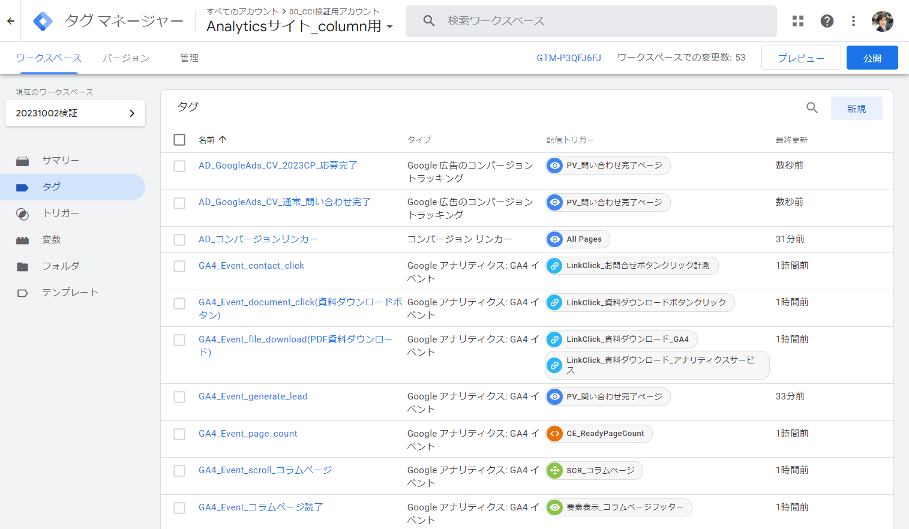Click the All Pages trigger eye icon

pos(555,239)
